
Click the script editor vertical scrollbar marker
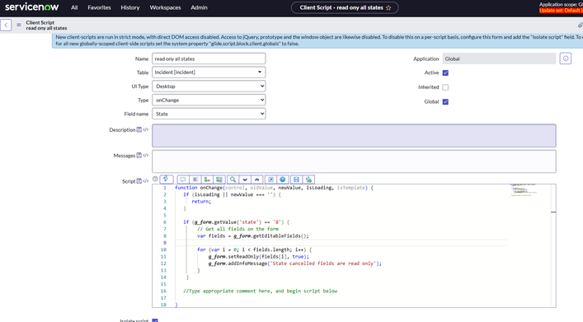point(553,212)
